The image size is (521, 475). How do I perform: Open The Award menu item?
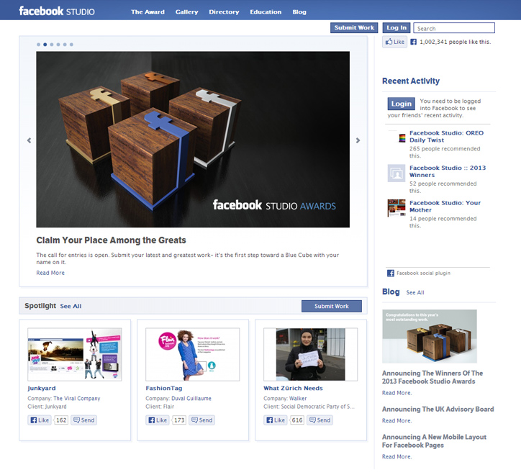click(148, 12)
